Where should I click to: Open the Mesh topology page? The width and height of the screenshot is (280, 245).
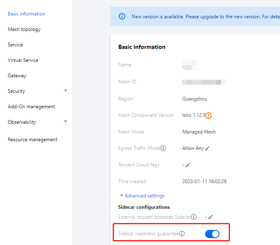click(x=24, y=29)
